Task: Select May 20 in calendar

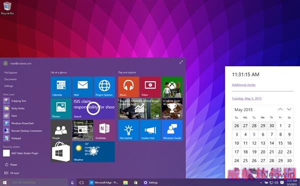Action: [263, 152]
